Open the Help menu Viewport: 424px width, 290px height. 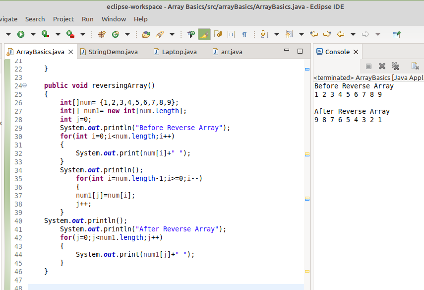[141, 19]
